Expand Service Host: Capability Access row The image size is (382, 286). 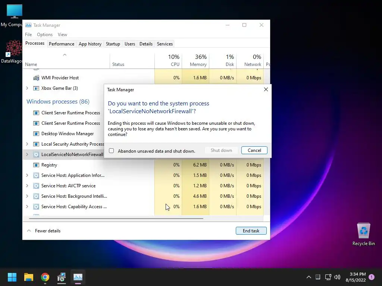[27, 207]
